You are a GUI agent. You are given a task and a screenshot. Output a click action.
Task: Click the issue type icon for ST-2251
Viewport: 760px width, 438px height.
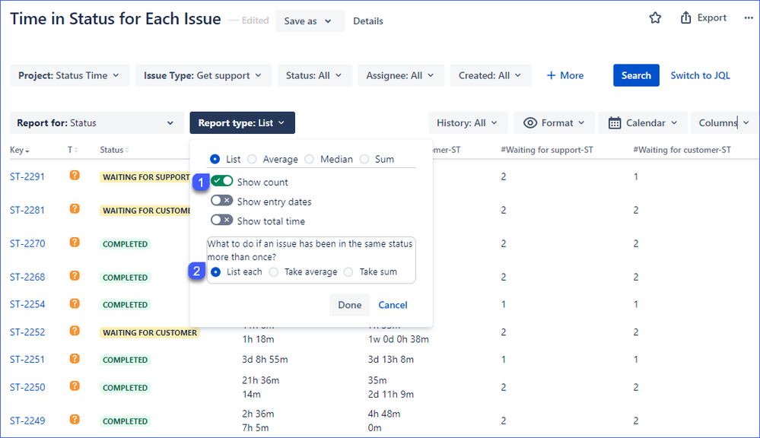75,359
